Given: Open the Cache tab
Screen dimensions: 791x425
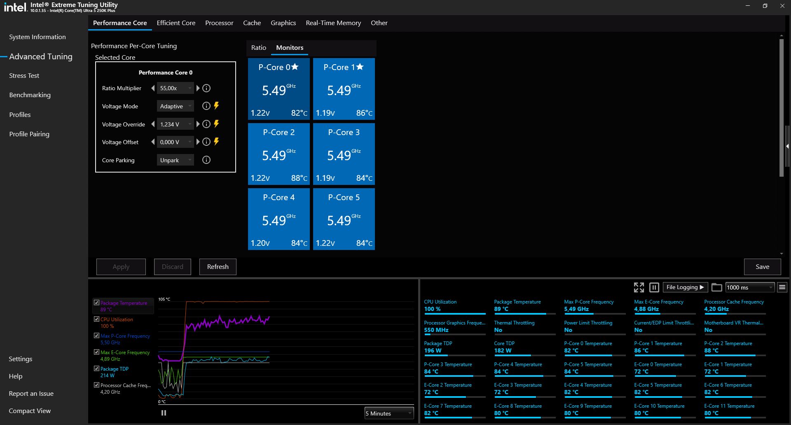Looking at the screenshot, I should [252, 23].
